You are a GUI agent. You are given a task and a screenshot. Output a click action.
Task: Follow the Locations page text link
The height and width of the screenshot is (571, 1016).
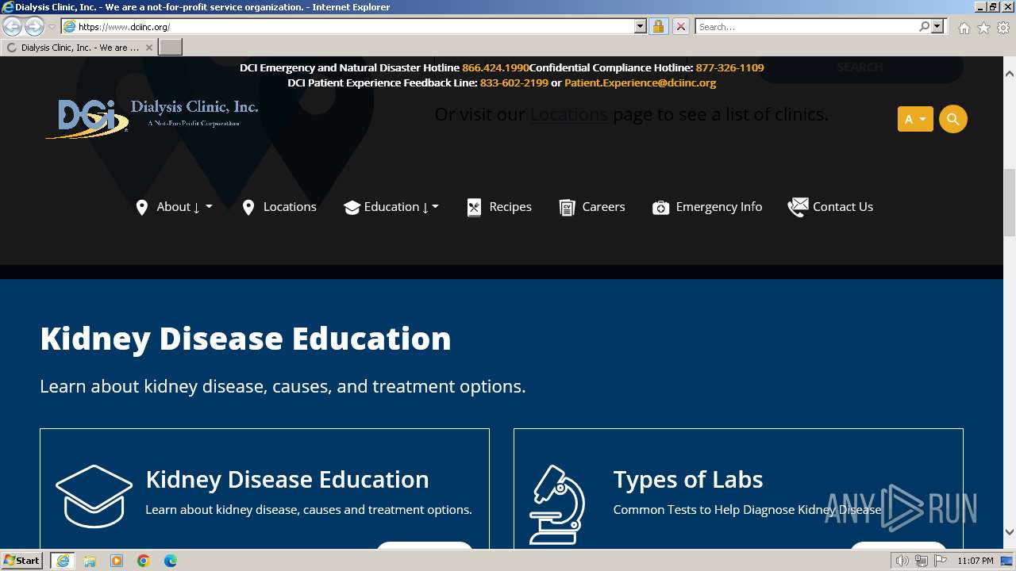pyautogui.click(x=569, y=114)
